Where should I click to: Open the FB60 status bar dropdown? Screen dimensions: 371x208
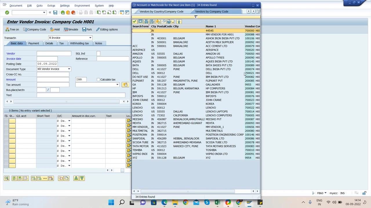325,193
